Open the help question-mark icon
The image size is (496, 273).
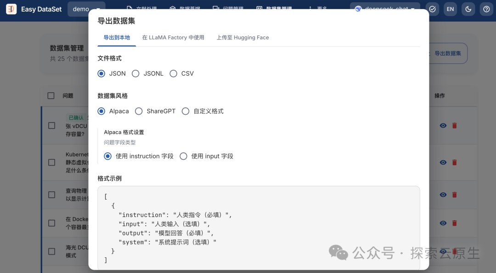tap(486, 9)
